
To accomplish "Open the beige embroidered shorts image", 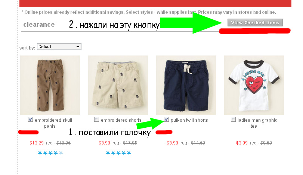I will pyautogui.click(x=118, y=85).
